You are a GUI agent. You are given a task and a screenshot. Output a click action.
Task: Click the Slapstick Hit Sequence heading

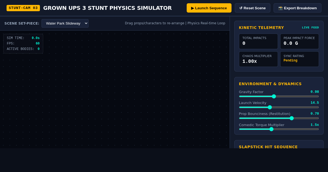pyautogui.click(x=268, y=147)
